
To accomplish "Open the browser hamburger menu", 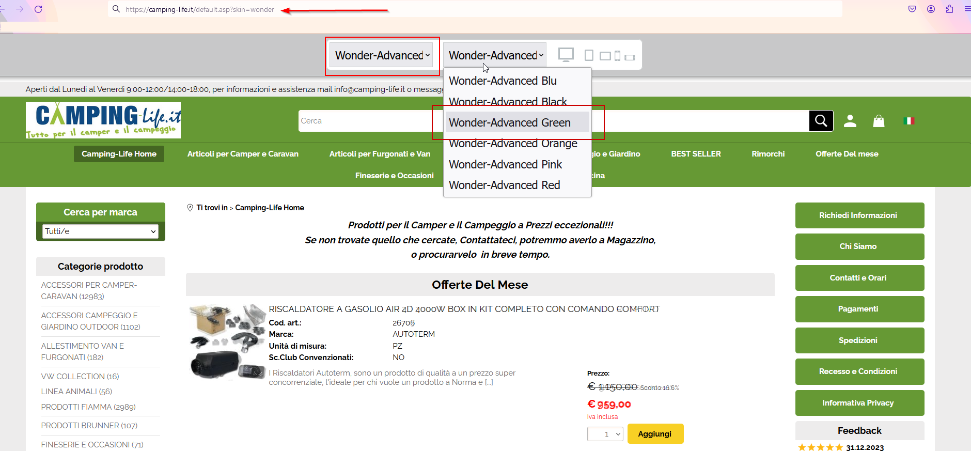I will (967, 9).
